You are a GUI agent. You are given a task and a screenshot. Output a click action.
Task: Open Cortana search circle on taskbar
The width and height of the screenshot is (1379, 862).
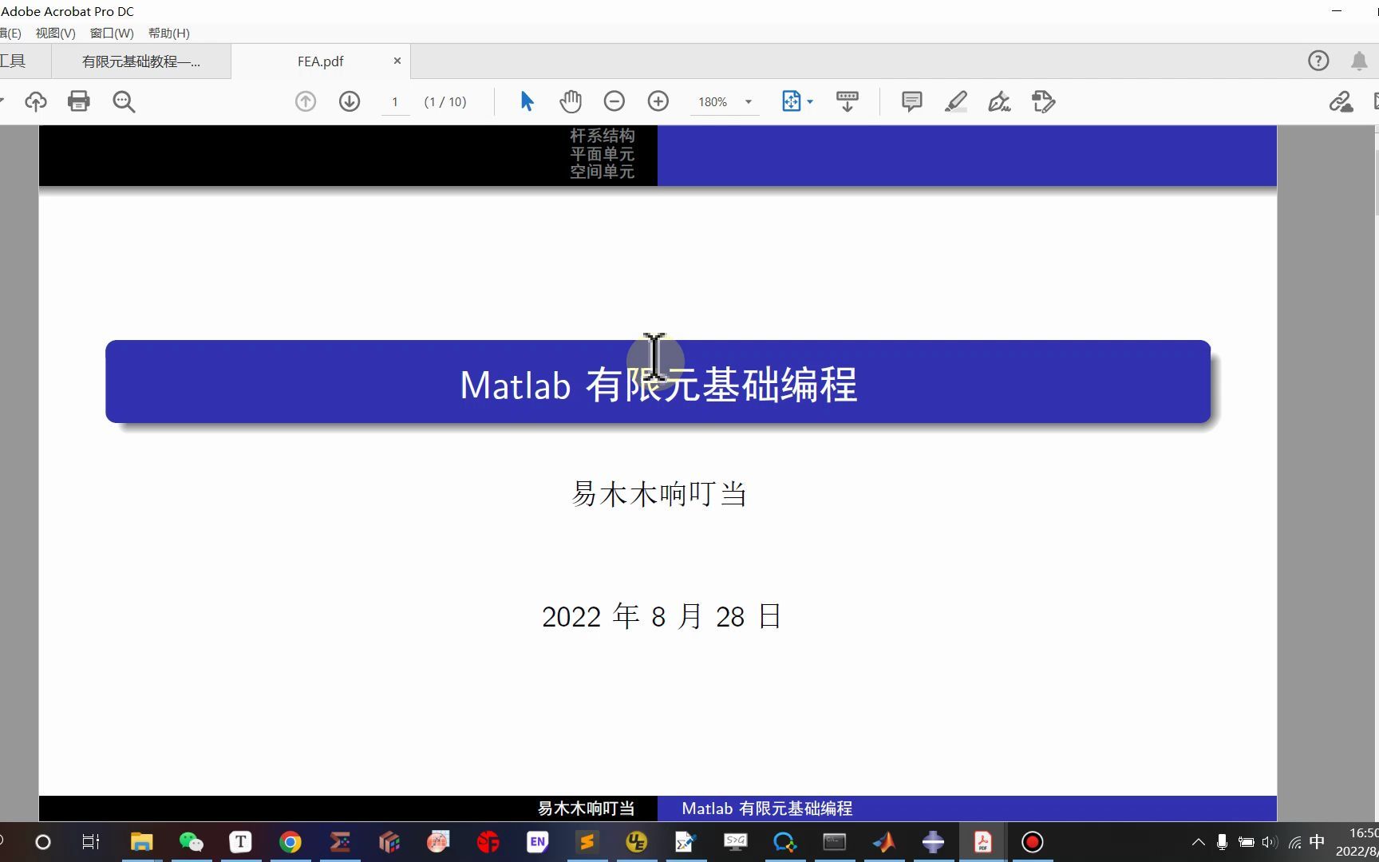click(x=43, y=842)
